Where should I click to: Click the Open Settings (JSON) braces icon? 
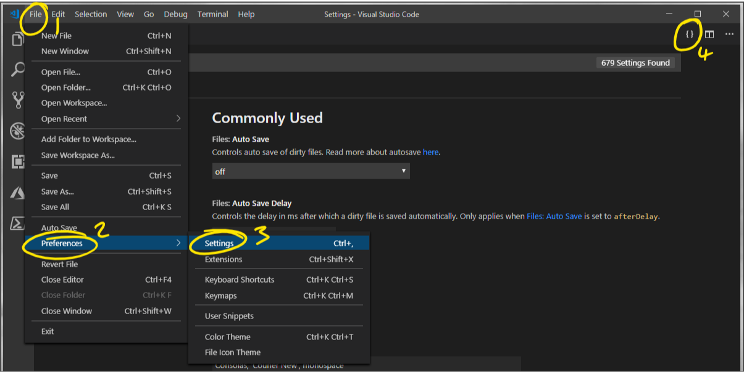(690, 34)
